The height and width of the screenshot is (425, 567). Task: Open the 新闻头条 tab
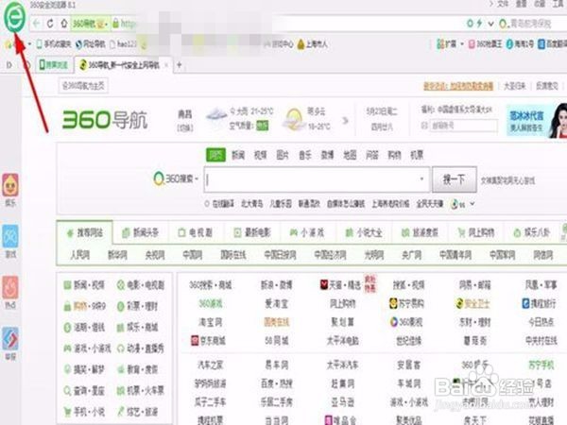140,232
